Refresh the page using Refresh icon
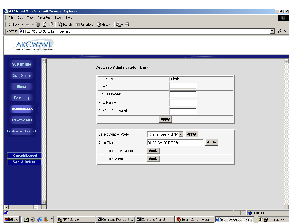Screen dimensions: 293x223 tap(45, 25)
